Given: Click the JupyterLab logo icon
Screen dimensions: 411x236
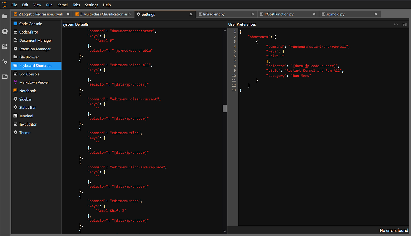Looking at the screenshot, I should click(x=4, y=4).
